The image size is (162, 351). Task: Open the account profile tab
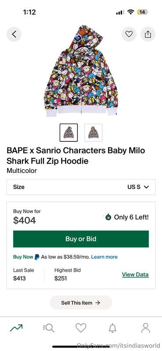pos(146,328)
